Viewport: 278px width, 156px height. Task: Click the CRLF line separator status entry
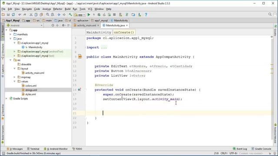pos(224,153)
